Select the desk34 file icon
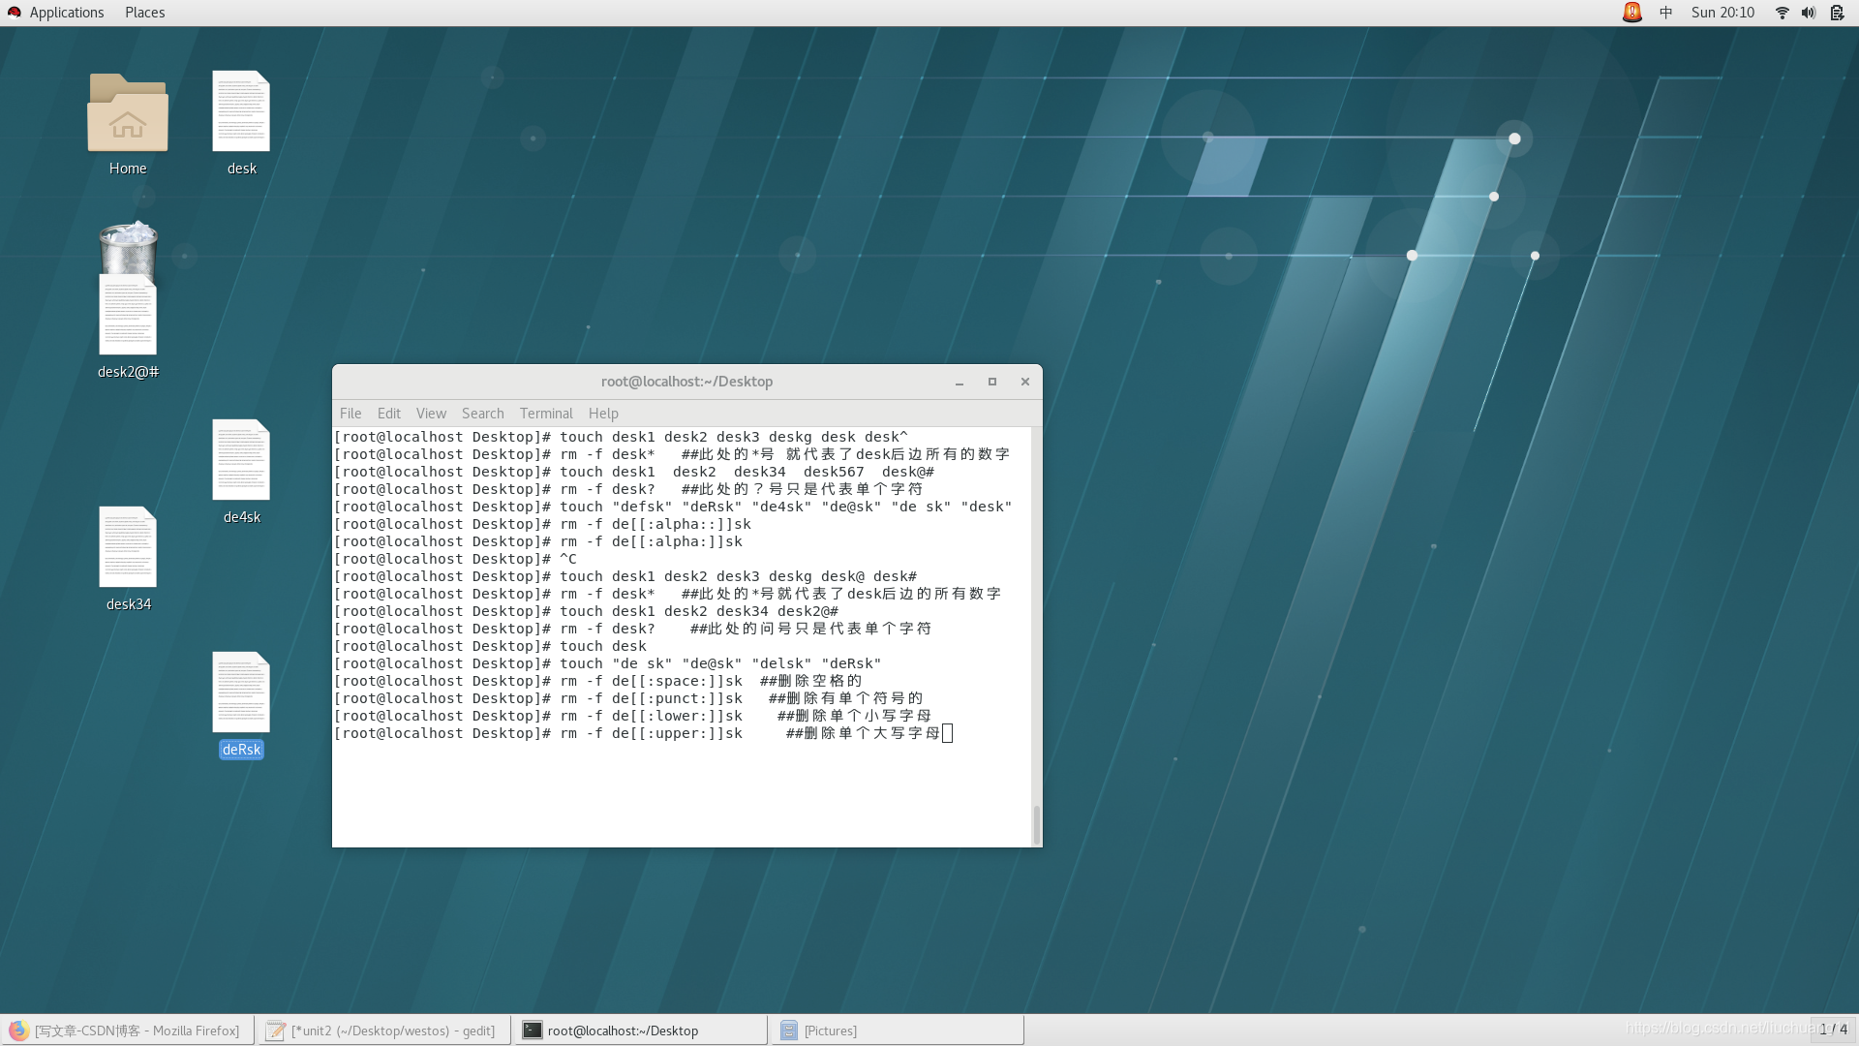The image size is (1859, 1046). (128, 547)
